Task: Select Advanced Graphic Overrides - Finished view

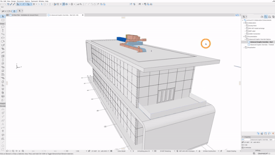Action: [x=262, y=45]
